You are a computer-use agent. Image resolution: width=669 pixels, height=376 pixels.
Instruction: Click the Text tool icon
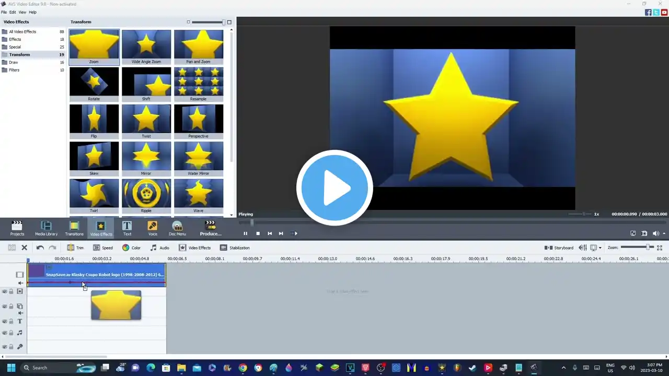(127, 228)
